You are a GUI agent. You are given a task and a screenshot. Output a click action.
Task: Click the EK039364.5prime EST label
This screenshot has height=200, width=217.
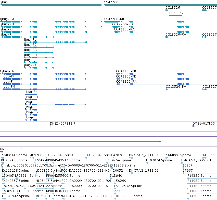coord(59,155)
